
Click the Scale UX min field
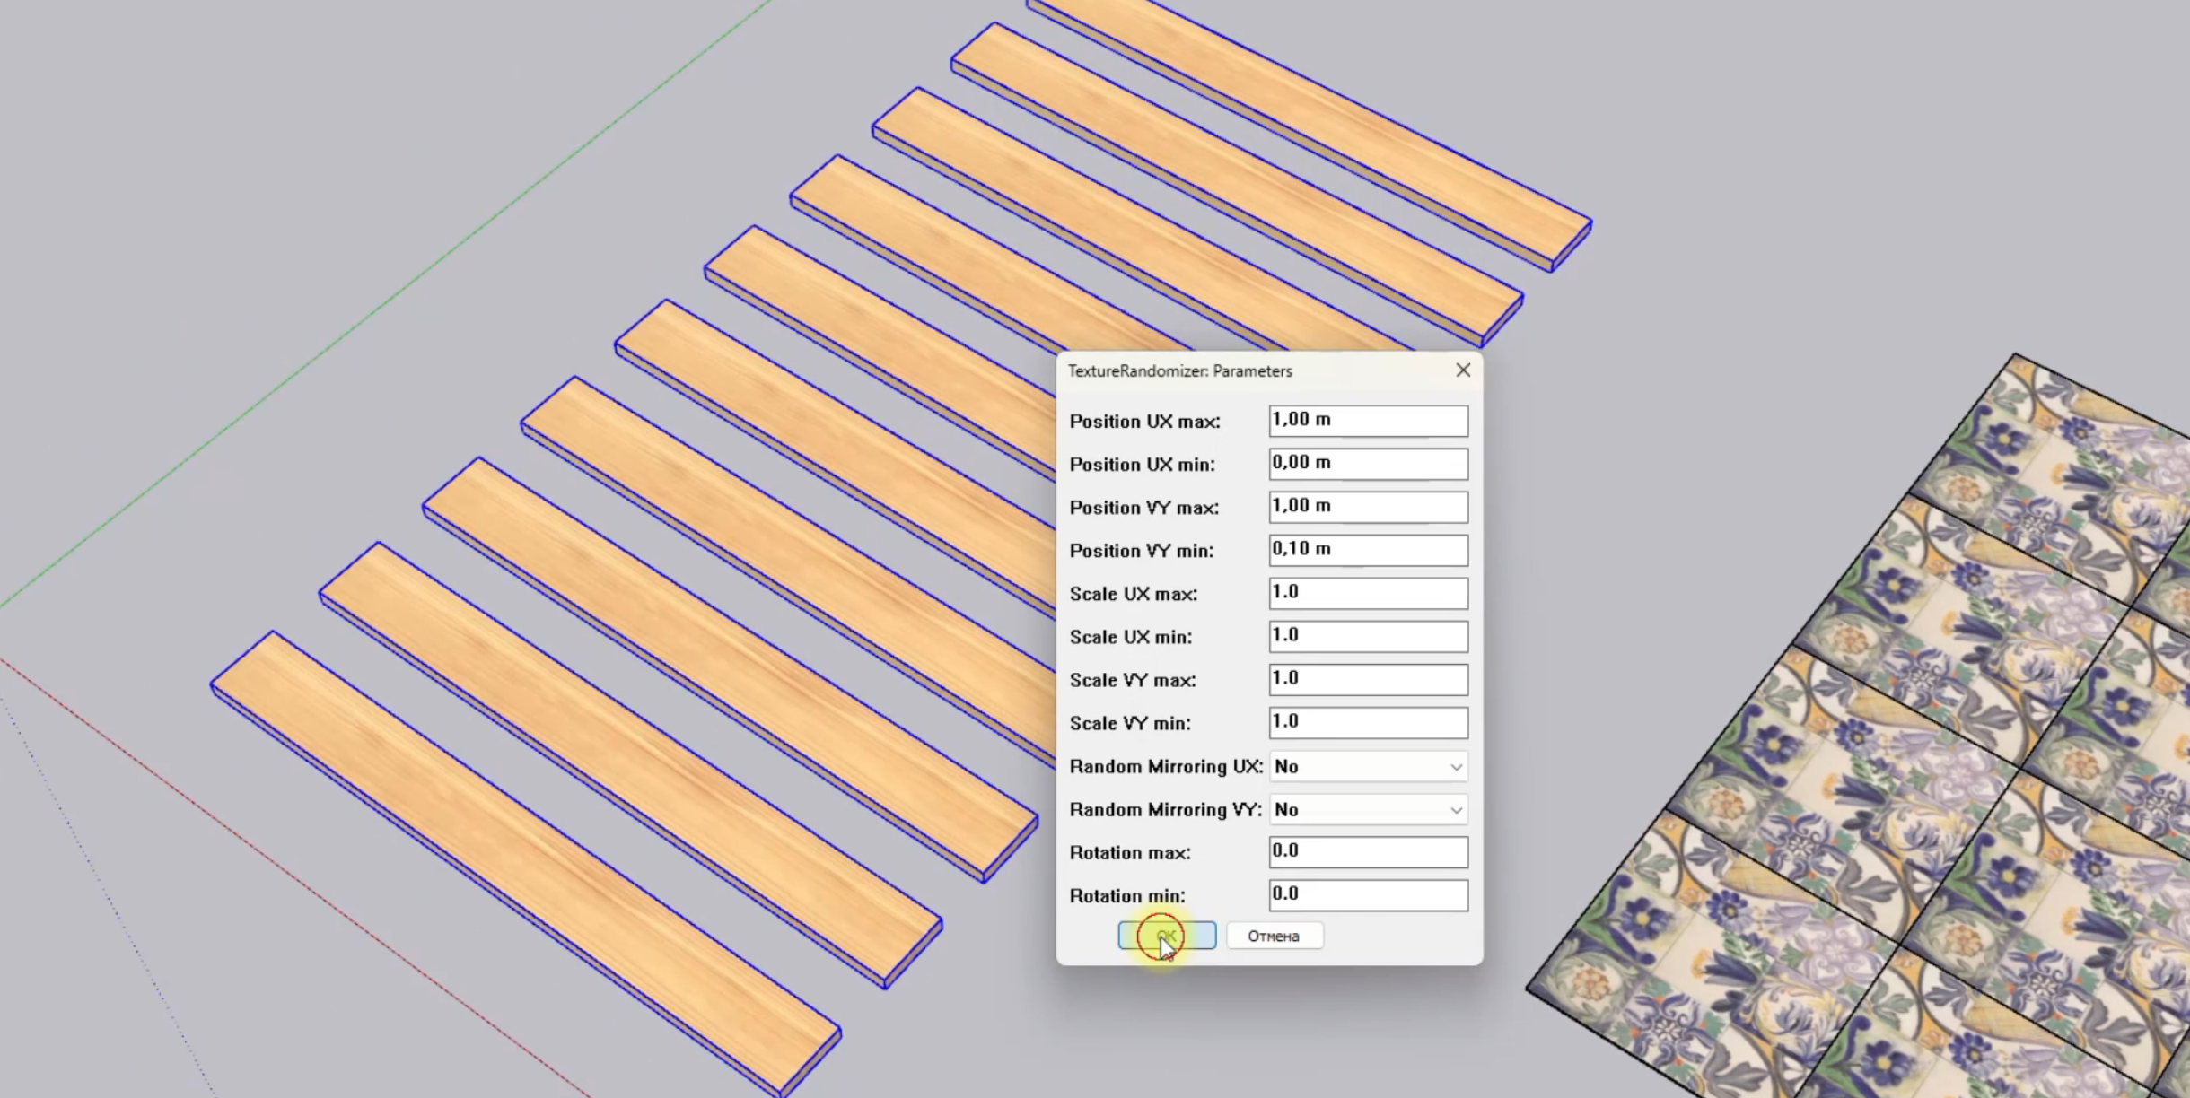[1367, 636]
